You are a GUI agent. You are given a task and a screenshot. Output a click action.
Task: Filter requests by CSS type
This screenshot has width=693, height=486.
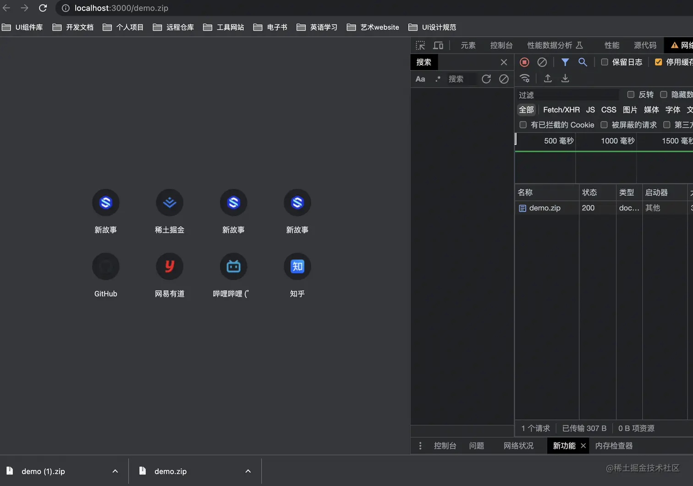(x=609, y=110)
